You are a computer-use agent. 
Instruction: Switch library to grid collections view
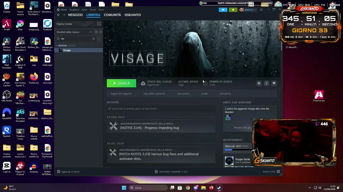[99, 24]
